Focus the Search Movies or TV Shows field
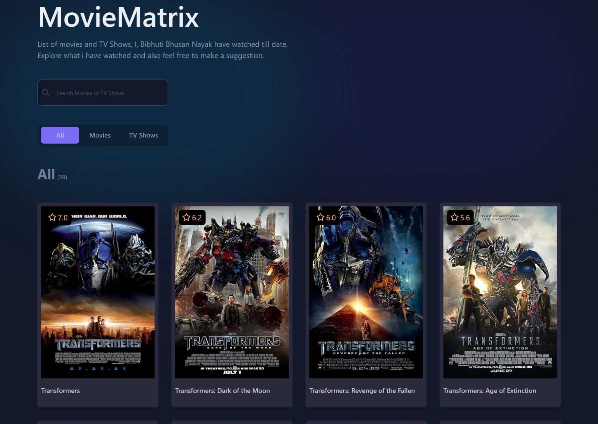 pyautogui.click(x=103, y=93)
